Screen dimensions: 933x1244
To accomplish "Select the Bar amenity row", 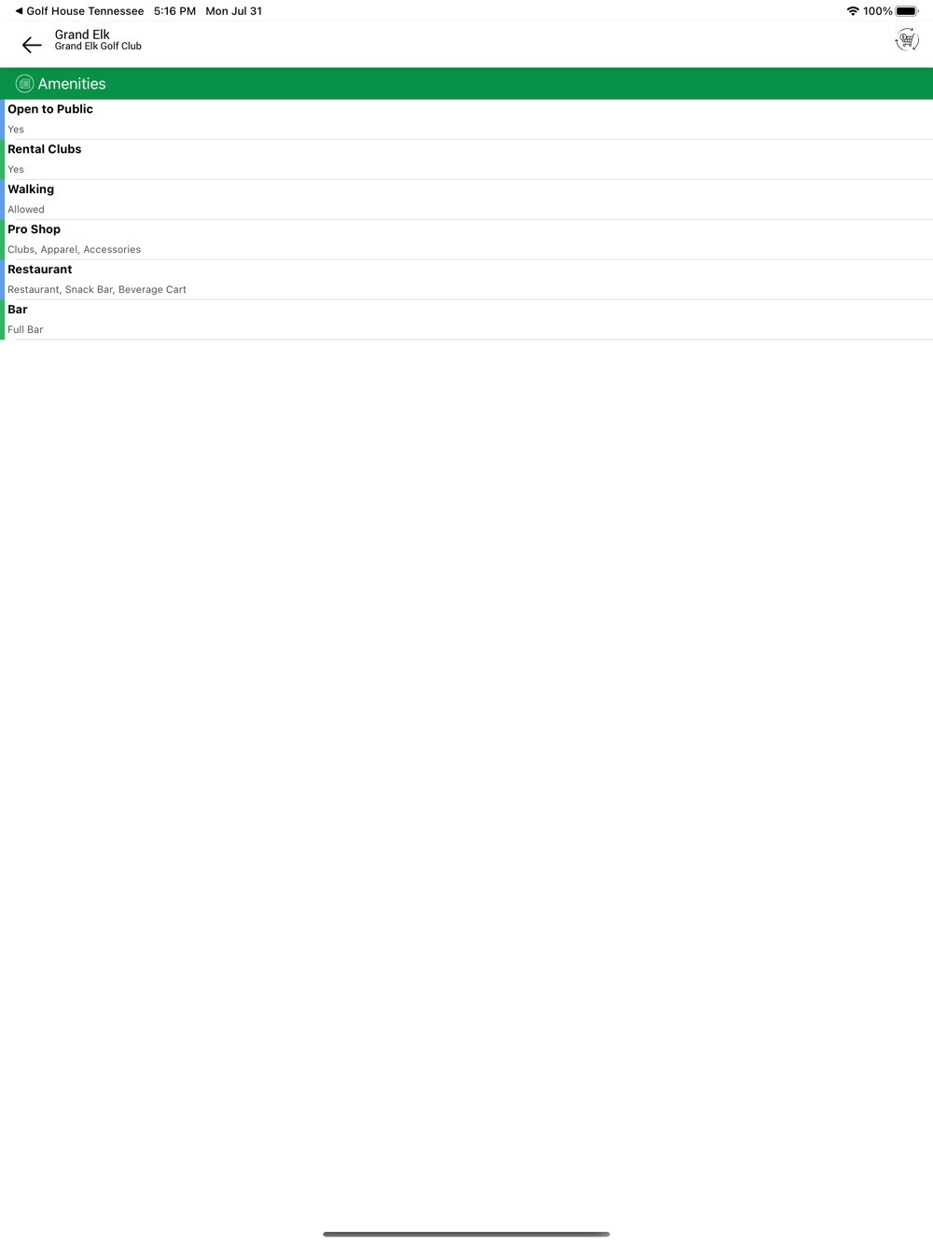I will tap(466, 320).
